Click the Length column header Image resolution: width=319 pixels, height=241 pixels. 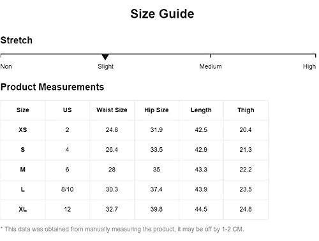[201, 110]
